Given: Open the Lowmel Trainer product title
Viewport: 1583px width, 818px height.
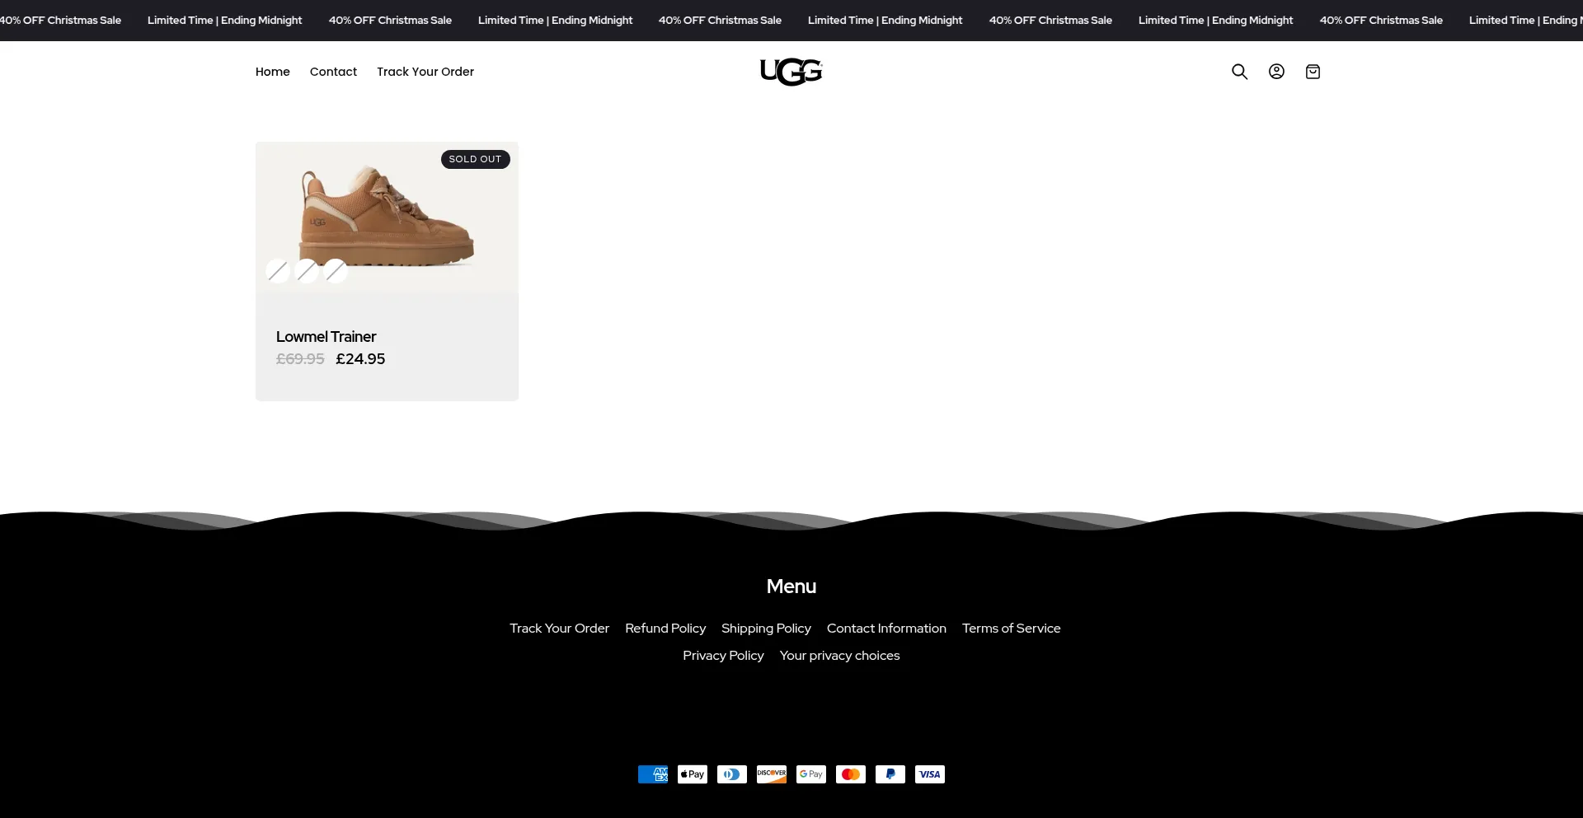Looking at the screenshot, I should click(326, 337).
